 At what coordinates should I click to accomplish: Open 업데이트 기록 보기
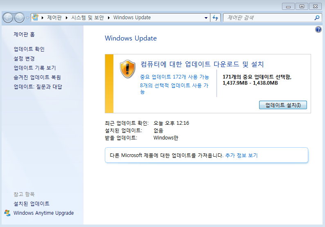click(x=35, y=68)
